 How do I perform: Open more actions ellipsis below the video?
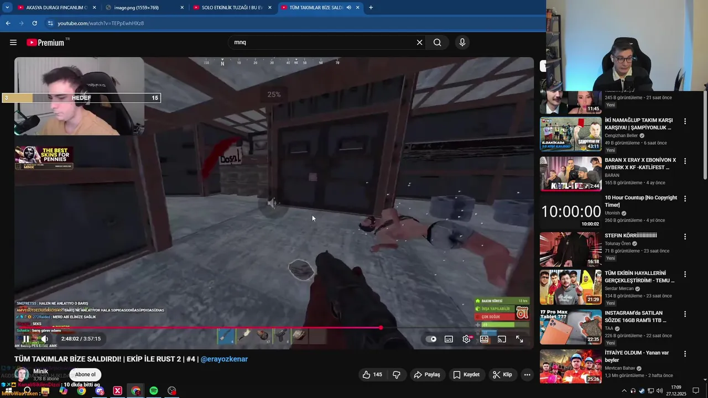point(527,375)
